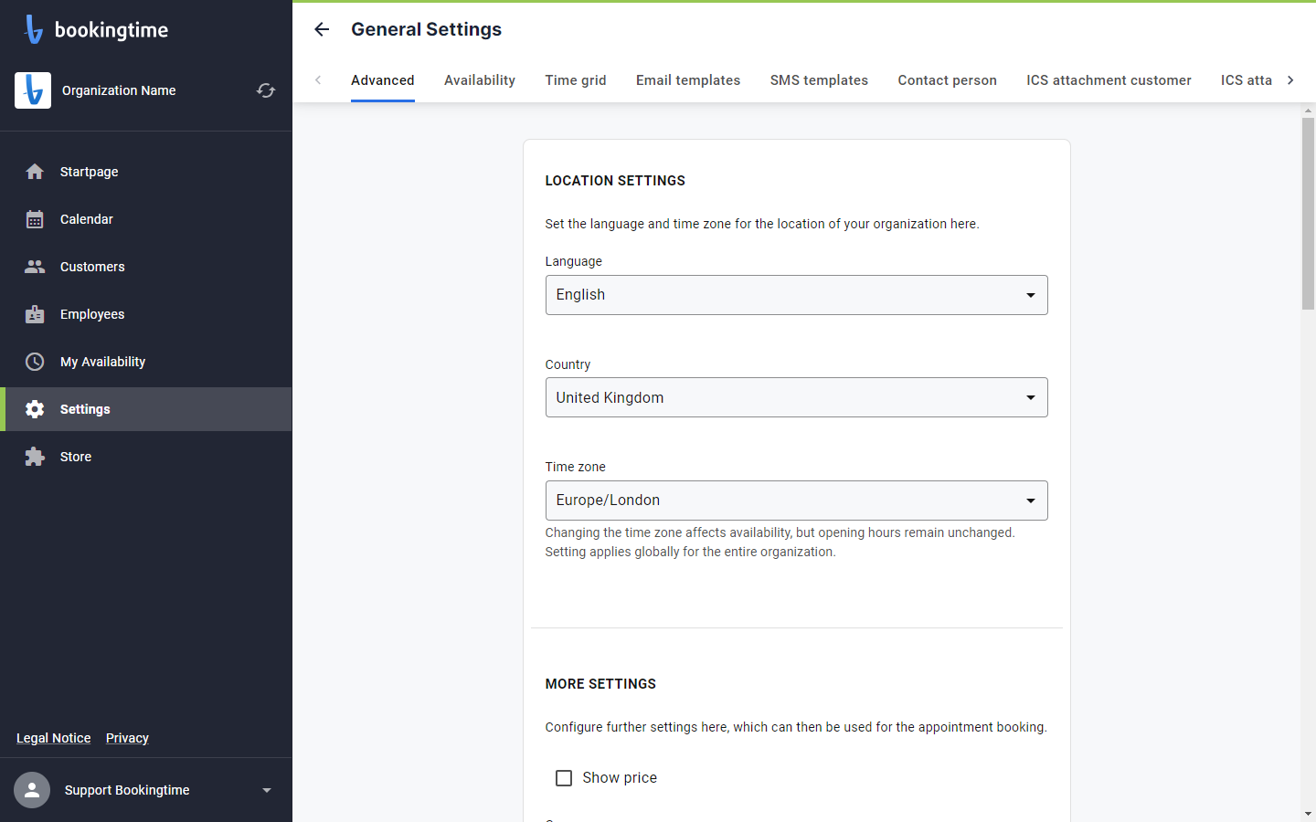Open the Legal Notice link
This screenshot has height=822, width=1316.
pos(54,738)
